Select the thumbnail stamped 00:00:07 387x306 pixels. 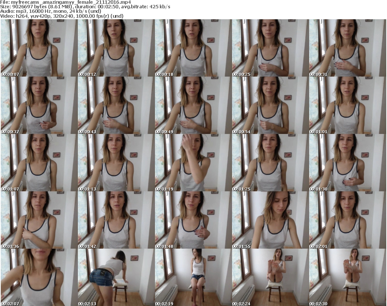(39, 48)
